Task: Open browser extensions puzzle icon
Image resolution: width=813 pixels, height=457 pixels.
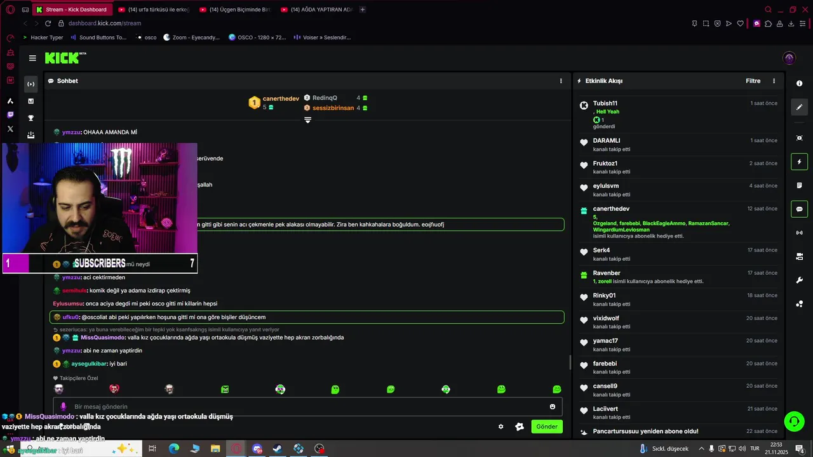Action: pos(768,23)
